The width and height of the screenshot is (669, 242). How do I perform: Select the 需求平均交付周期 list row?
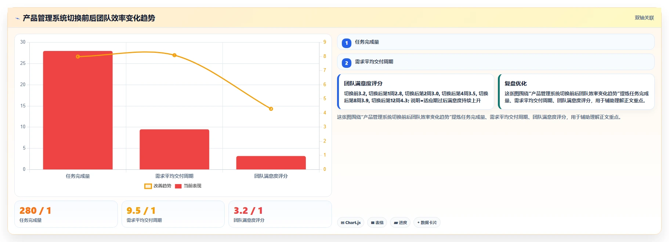pyautogui.click(x=496, y=62)
